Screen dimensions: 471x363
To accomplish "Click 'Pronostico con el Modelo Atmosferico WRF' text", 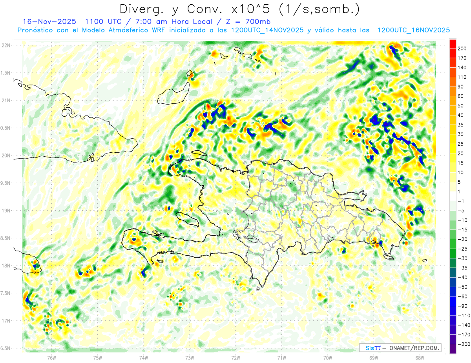I will point(96,30).
